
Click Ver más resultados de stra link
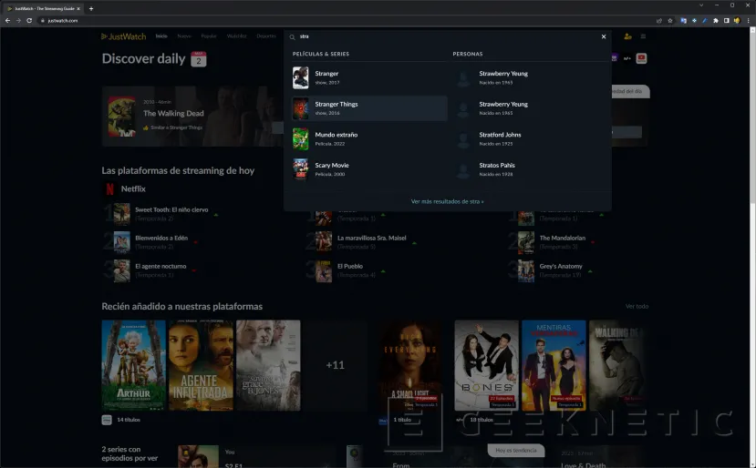pyautogui.click(x=447, y=201)
